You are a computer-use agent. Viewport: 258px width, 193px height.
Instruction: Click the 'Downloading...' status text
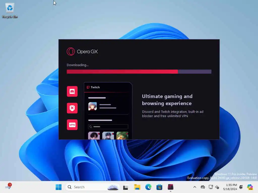click(78, 65)
